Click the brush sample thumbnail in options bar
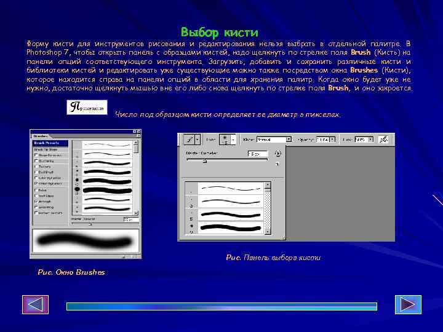This screenshot has height=332, width=443. pyautogui.click(x=225, y=140)
